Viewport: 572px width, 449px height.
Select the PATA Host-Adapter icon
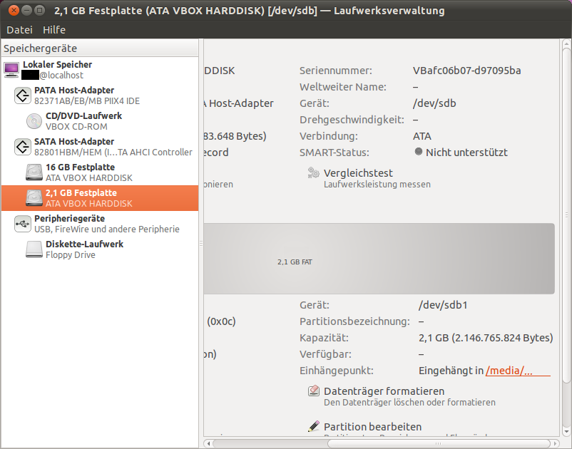[x=23, y=96]
